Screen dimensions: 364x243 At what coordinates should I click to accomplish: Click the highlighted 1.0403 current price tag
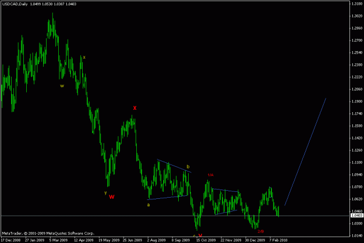click(x=357, y=216)
